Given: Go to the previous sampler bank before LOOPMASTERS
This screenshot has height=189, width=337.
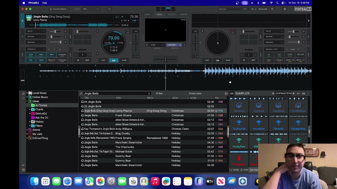Looking at the screenshot, I should click(x=273, y=93).
